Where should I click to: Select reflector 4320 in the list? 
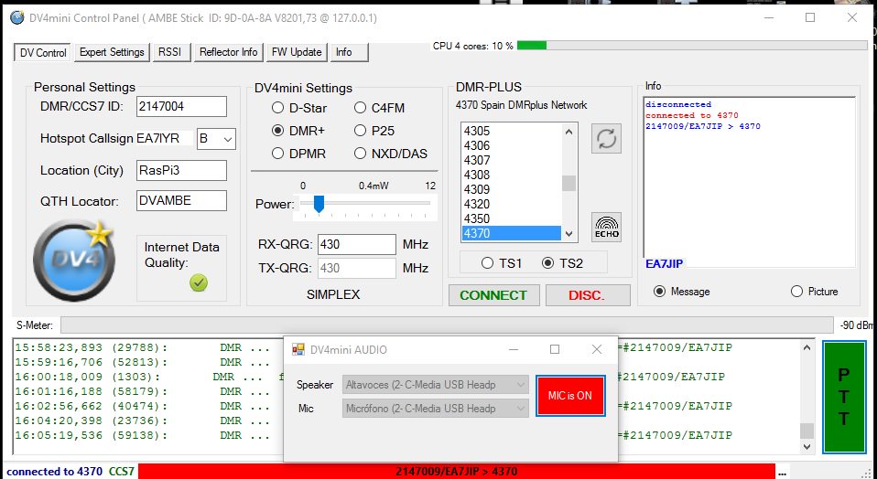(511, 205)
